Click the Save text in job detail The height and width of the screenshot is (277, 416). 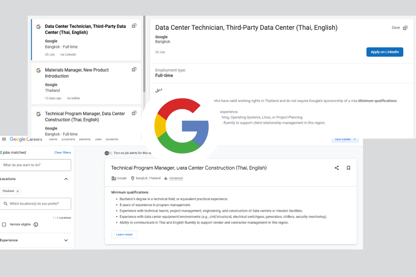click(x=396, y=28)
